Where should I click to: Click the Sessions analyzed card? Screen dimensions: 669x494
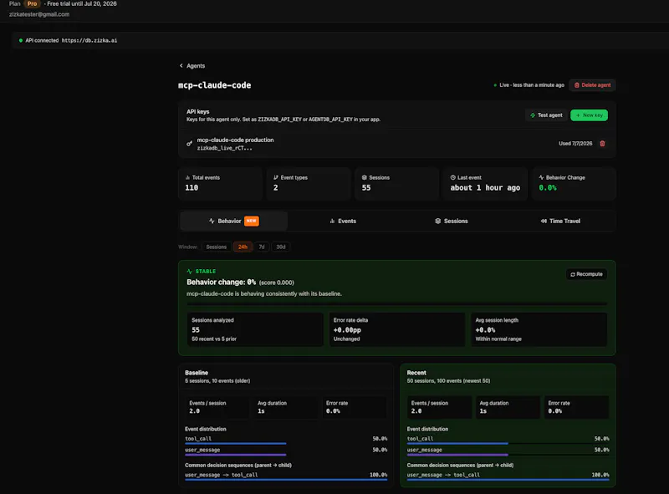[255, 329]
